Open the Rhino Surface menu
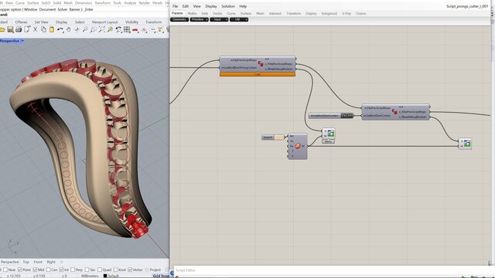Image resolution: width=495 pixels, height=278 pixels. (32, 2)
